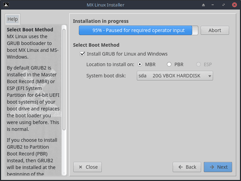Close the installer with the red X icon

point(235,5)
